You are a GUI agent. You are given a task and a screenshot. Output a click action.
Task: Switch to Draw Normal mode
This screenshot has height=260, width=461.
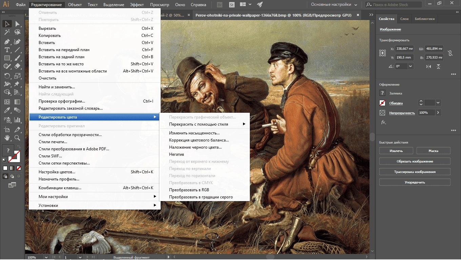(5, 176)
